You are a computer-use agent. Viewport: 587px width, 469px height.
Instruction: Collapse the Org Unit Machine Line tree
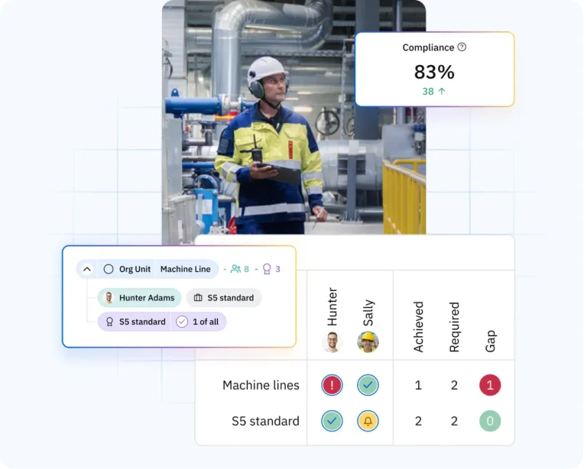[x=87, y=269]
